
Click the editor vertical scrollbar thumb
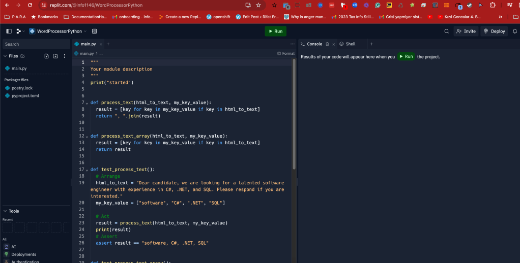coord(294,114)
